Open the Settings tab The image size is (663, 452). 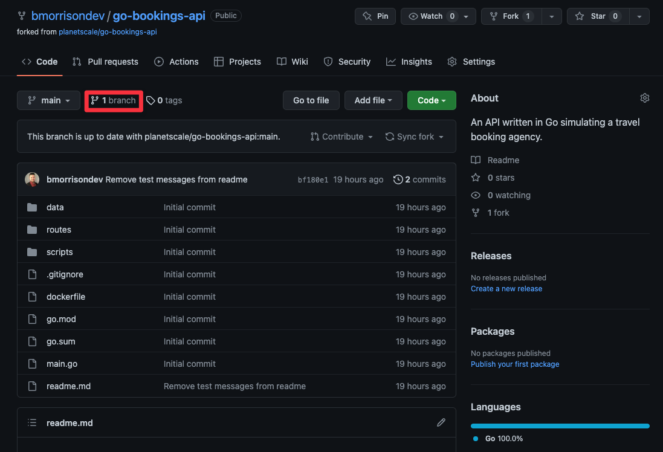[x=471, y=62]
